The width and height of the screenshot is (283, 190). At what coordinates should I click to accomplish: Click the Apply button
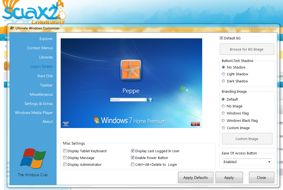(229, 177)
